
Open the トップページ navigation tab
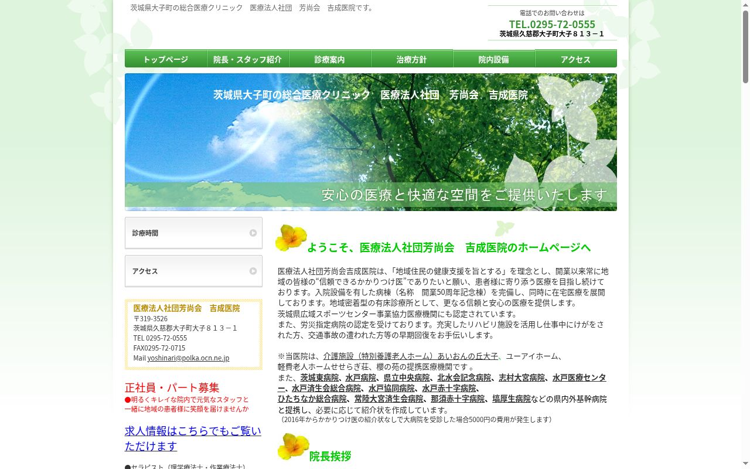pyautogui.click(x=166, y=59)
